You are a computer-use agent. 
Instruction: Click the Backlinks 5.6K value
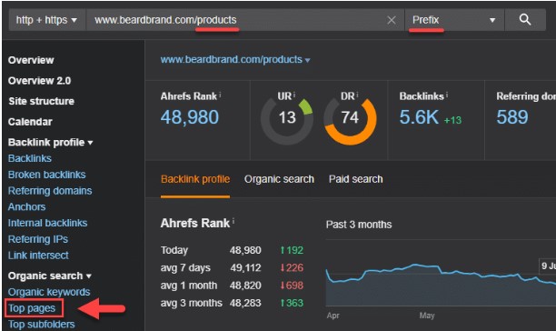click(x=419, y=117)
